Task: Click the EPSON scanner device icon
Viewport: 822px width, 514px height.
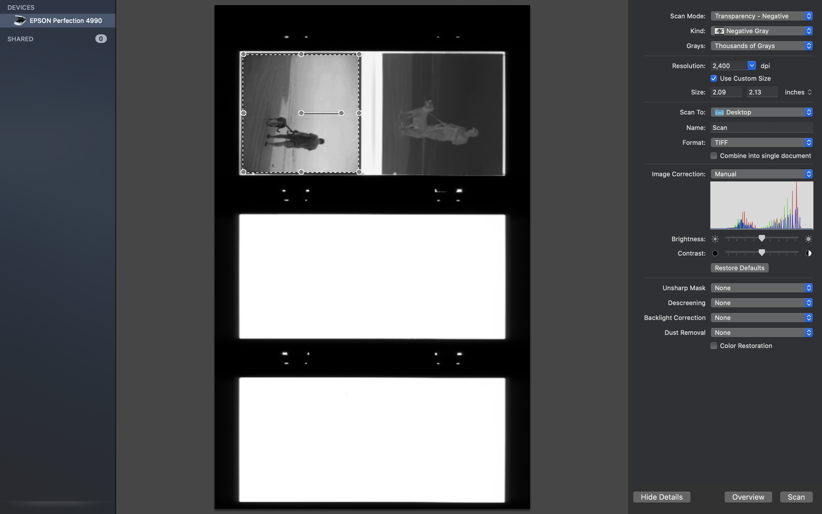Action: (x=20, y=20)
